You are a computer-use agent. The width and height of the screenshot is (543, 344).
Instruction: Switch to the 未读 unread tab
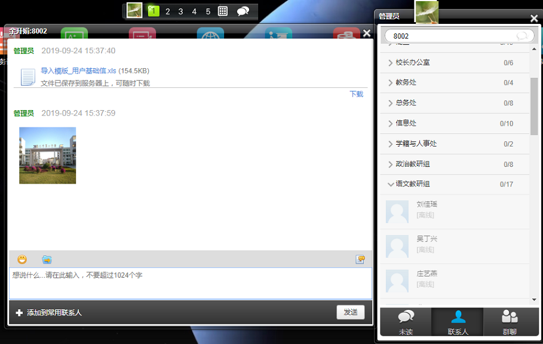pyautogui.click(x=406, y=322)
